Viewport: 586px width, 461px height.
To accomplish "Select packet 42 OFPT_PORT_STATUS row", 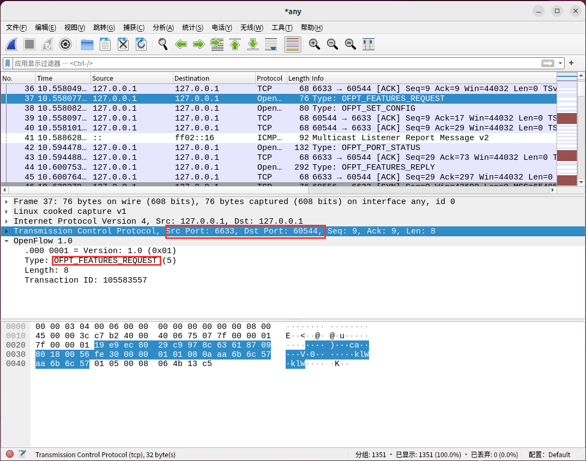I will (279, 147).
